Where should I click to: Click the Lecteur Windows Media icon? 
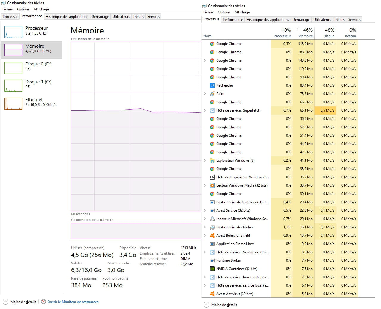tap(212, 185)
